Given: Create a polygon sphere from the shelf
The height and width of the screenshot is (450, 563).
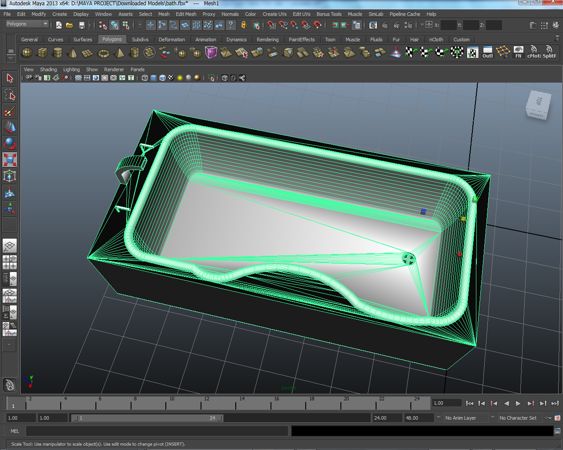Looking at the screenshot, I should tap(27, 53).
